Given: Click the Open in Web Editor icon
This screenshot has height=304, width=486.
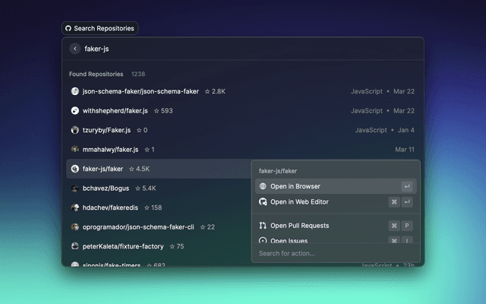Looking at the screenshot, I should (x=263, y=202).
